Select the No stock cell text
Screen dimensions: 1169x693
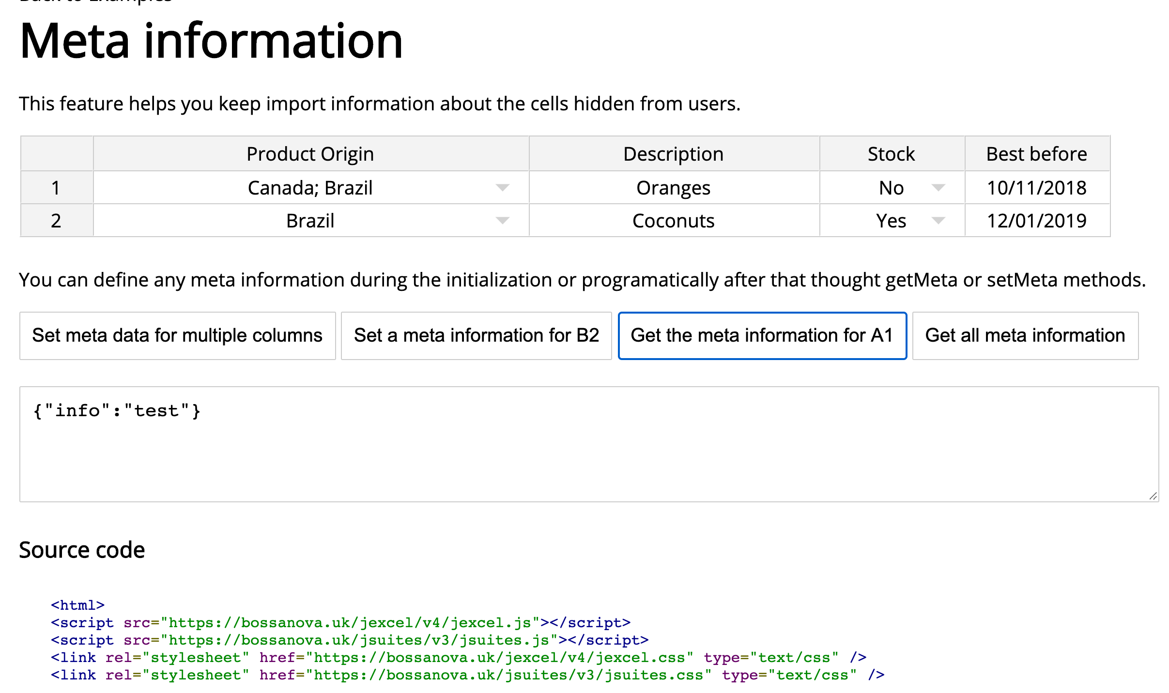892,188
